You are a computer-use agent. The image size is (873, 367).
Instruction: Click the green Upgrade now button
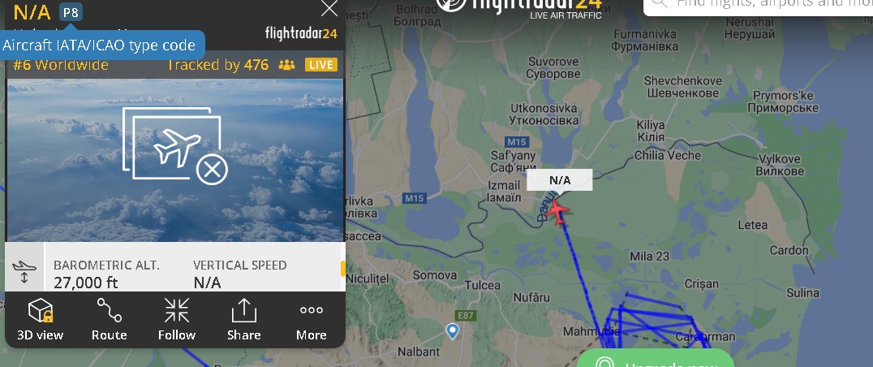pyautogui.click(x=656, y=358)
